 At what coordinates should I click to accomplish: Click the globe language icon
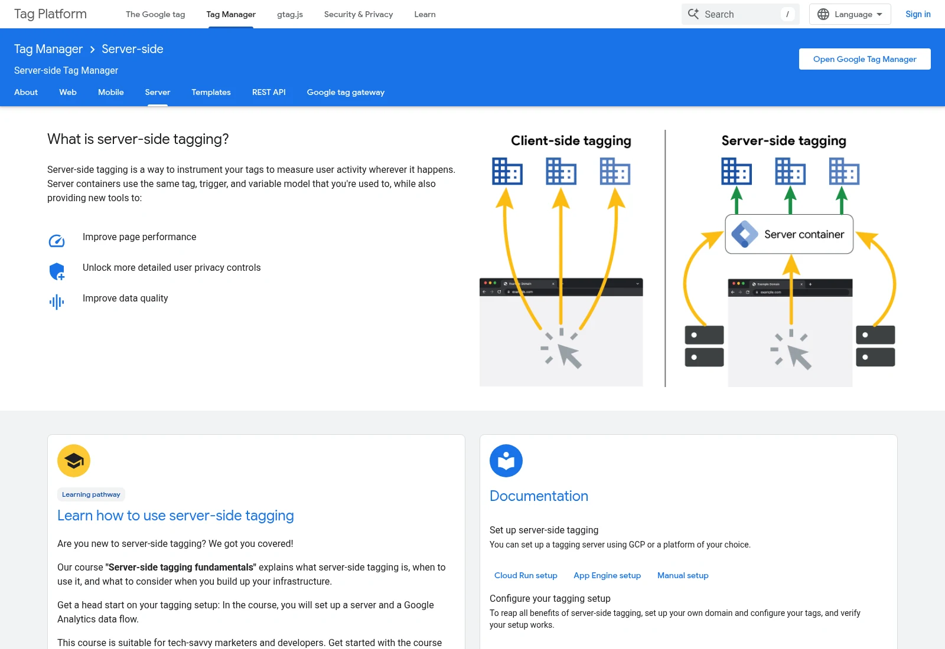823,14
